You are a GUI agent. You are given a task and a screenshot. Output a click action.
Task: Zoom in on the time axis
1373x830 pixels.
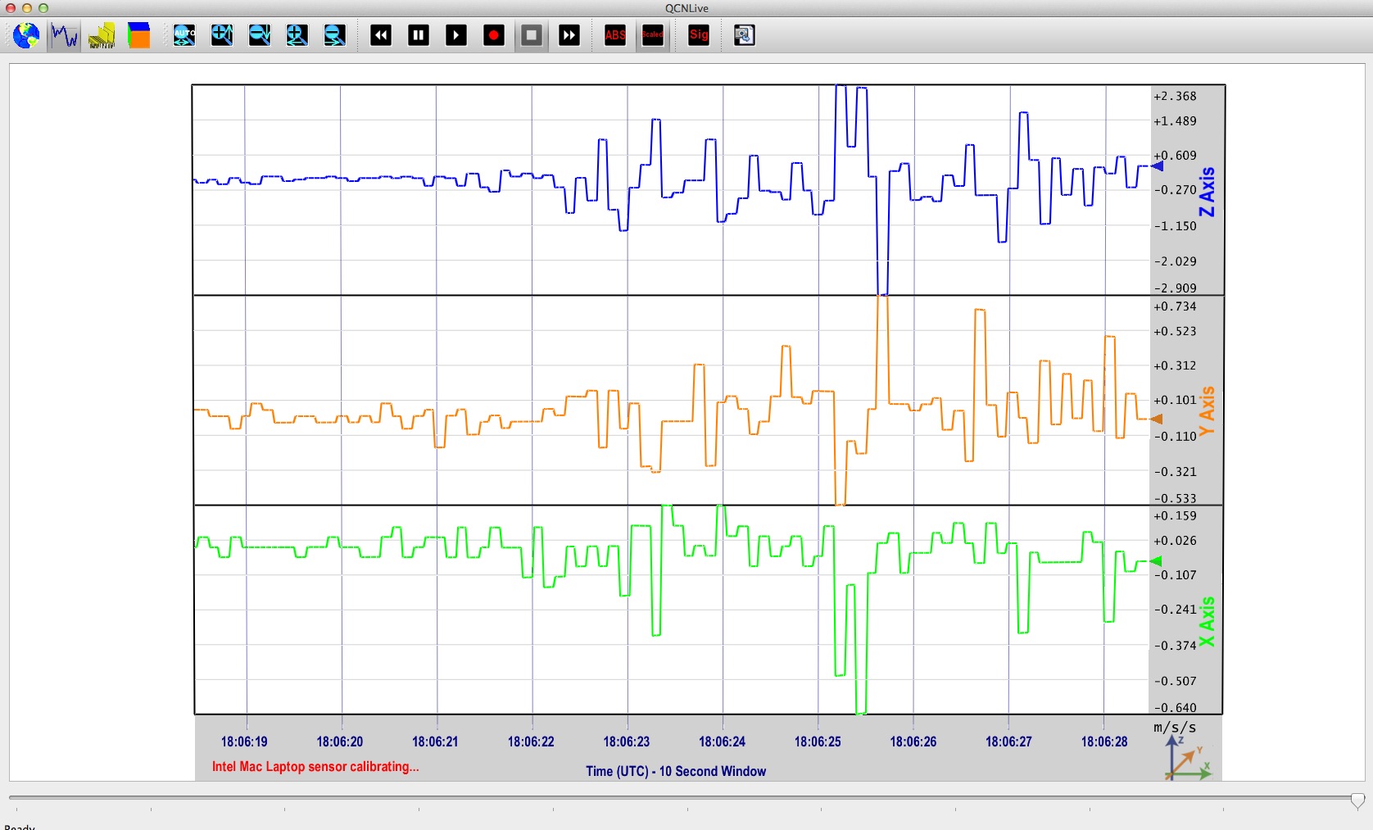(x=297, y=35)
